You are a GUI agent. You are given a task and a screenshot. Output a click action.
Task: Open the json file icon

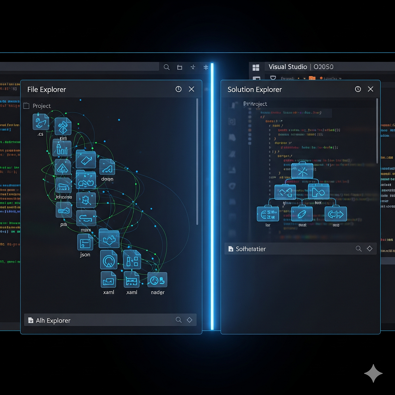[85, 243]
